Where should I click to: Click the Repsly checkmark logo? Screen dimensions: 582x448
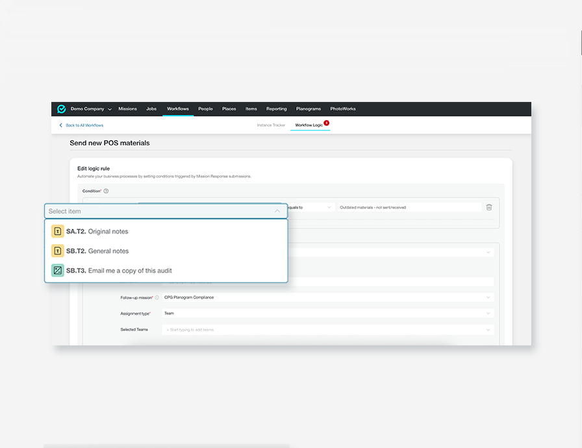click(60, 109)
